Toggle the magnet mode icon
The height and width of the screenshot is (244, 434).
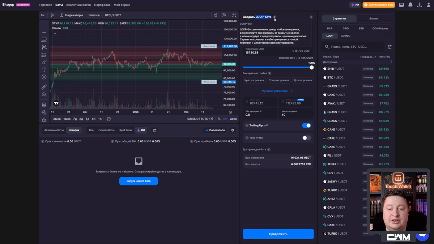[x=44, y=104]
